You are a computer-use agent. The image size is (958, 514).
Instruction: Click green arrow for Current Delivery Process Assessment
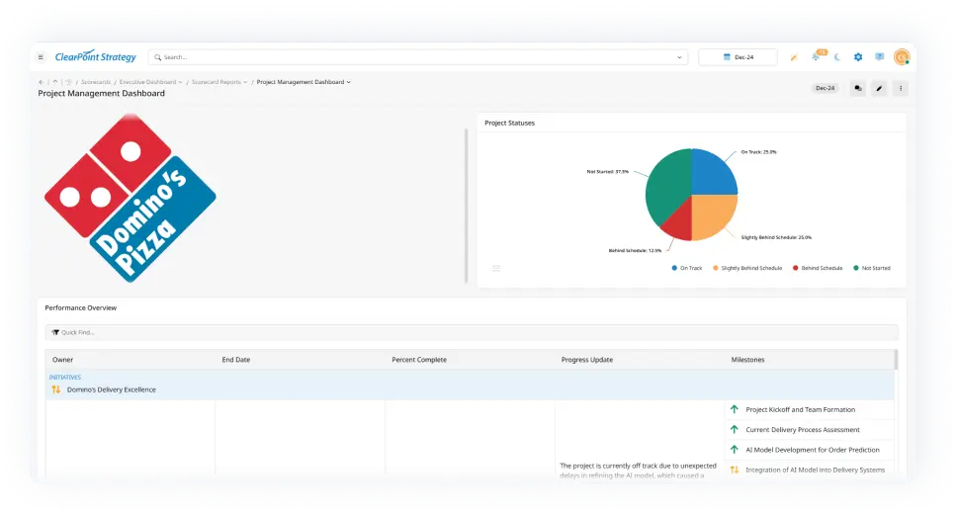[x=735, y=429]
